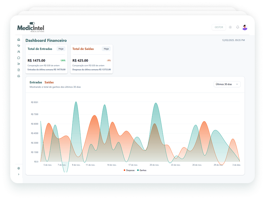Open notifications with the bell icon
This screenshot has width=265, height=200.
coord(238,27)
